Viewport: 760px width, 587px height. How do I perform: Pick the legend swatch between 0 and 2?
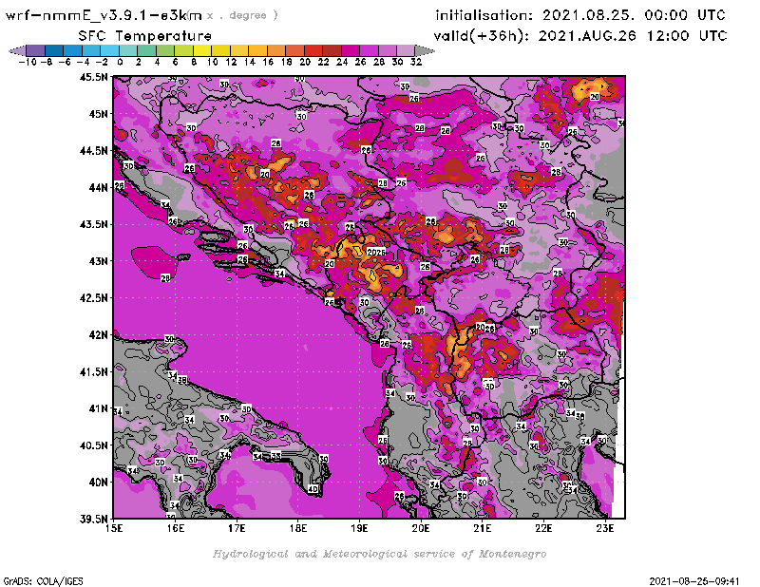(x=128, y=50)
